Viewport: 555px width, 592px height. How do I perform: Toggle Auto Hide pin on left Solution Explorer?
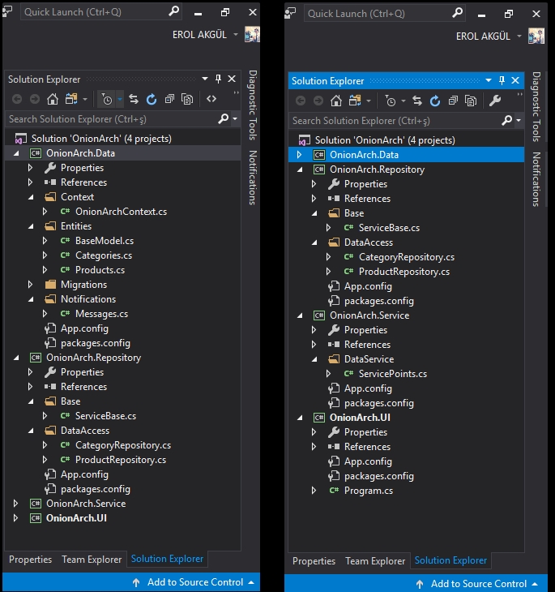[218, 79]
